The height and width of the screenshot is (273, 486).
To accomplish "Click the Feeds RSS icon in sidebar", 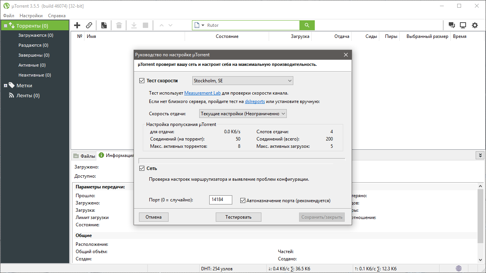I will click(x=12, y=96).
